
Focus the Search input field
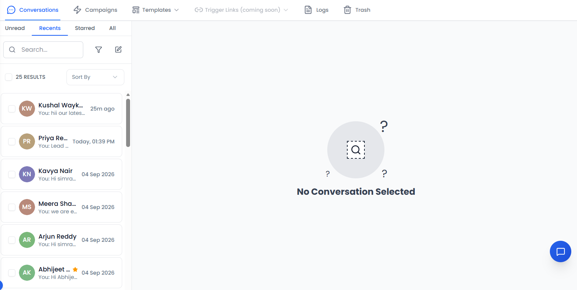[x=43, y=50]
